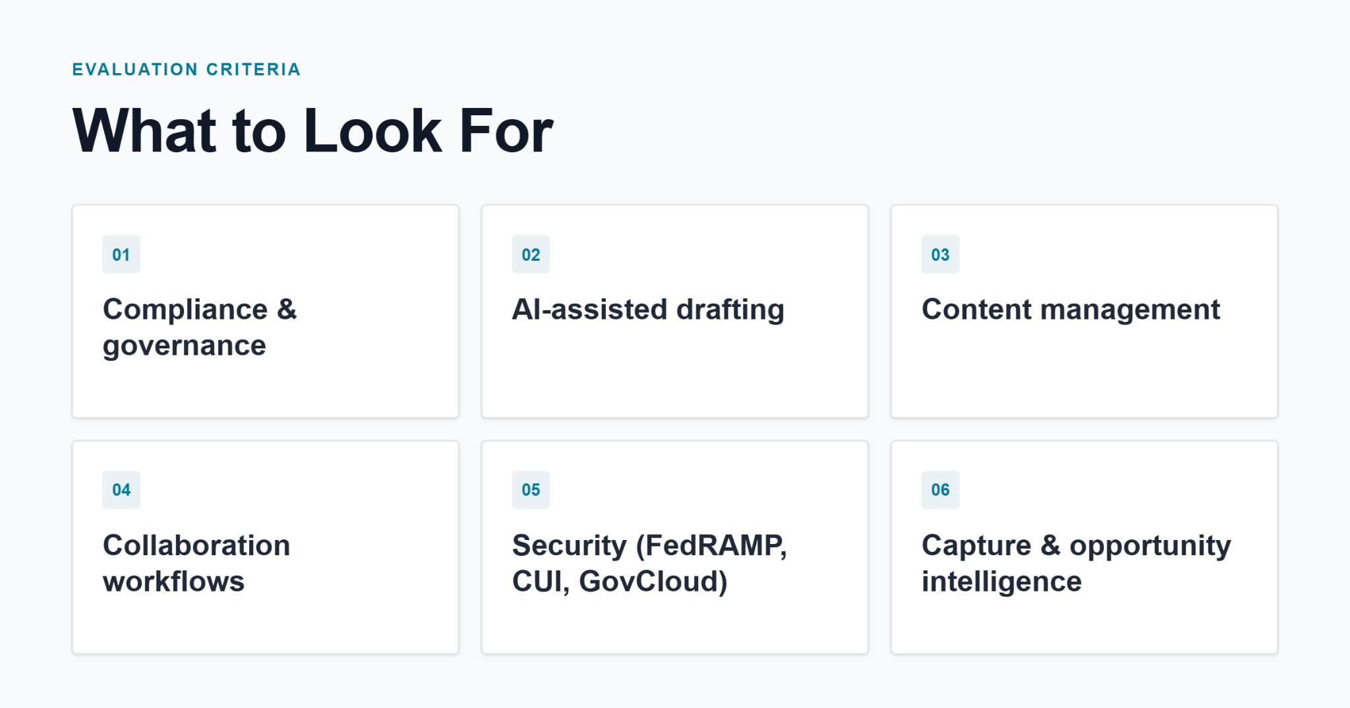Select the Security (FedRAMP, CUI, GovCloud) title

(649, 563)
